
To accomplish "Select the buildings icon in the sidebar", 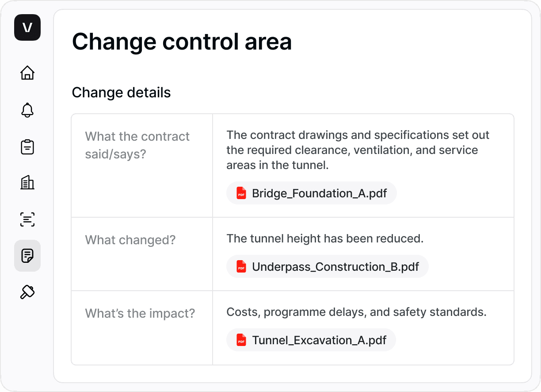I will tap(27, 182).
